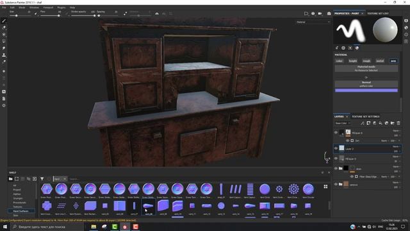Open the Material viewport mode dropdown
The image size is (410, 231).
click(313, 22)
